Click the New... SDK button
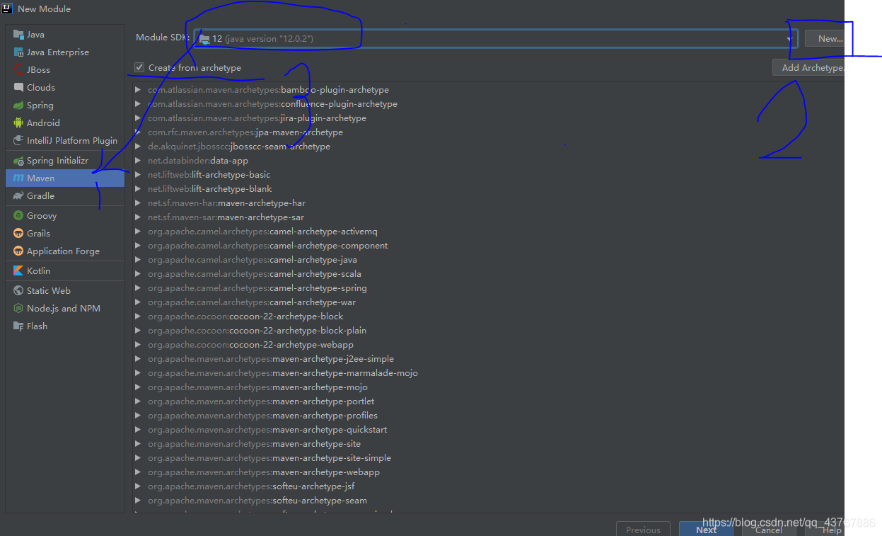Image resolution: width=882 pixels, height=536 pixels. [825, 38]
